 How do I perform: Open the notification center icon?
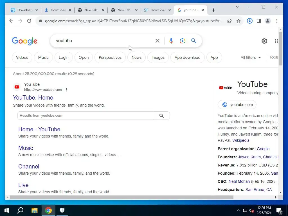[279, 211]
